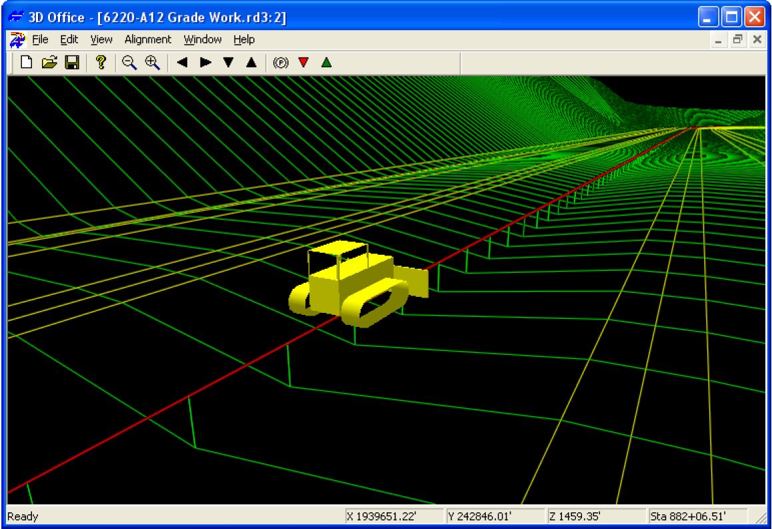Click the New document toolbar icon
The image size is (772, 529).
[26, 63]
